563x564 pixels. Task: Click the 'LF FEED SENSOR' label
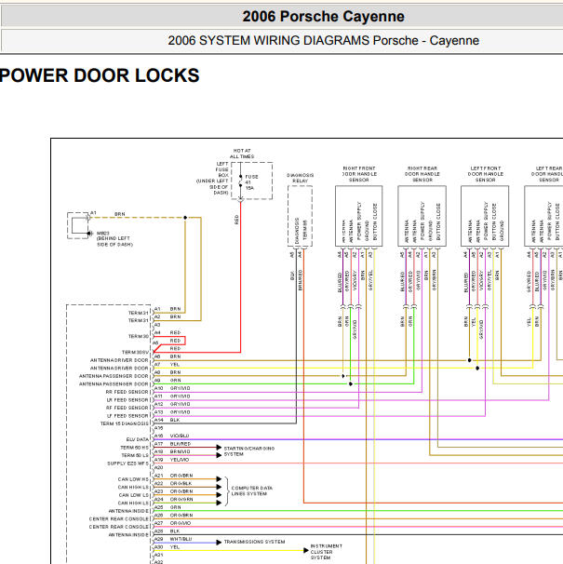coord(127,416)
